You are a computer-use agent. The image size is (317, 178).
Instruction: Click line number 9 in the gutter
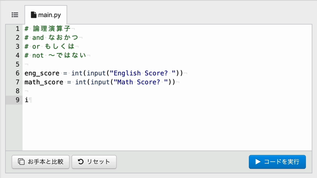coord(18,100)
